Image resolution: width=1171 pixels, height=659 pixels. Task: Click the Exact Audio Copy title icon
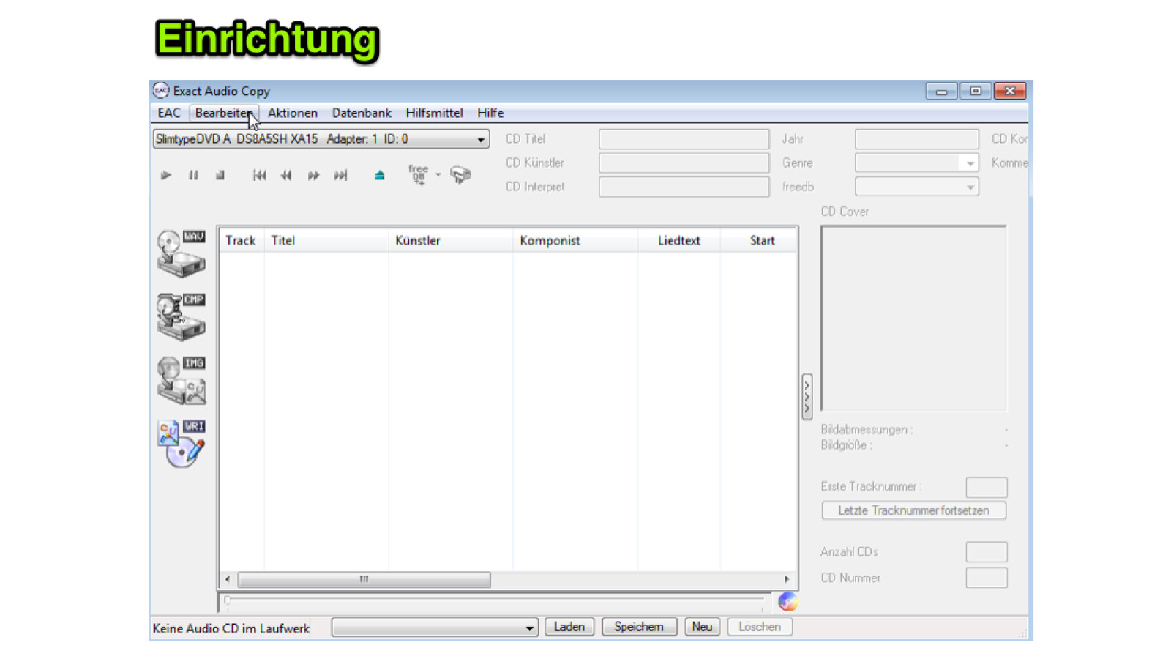[161, 91]
